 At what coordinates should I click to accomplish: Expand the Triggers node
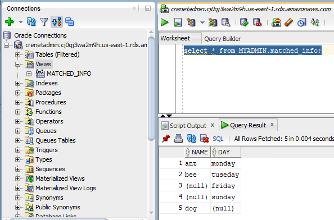click(17, 150)
